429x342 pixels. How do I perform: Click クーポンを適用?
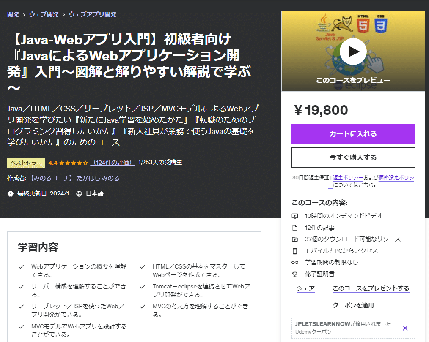tap(353, 305)
